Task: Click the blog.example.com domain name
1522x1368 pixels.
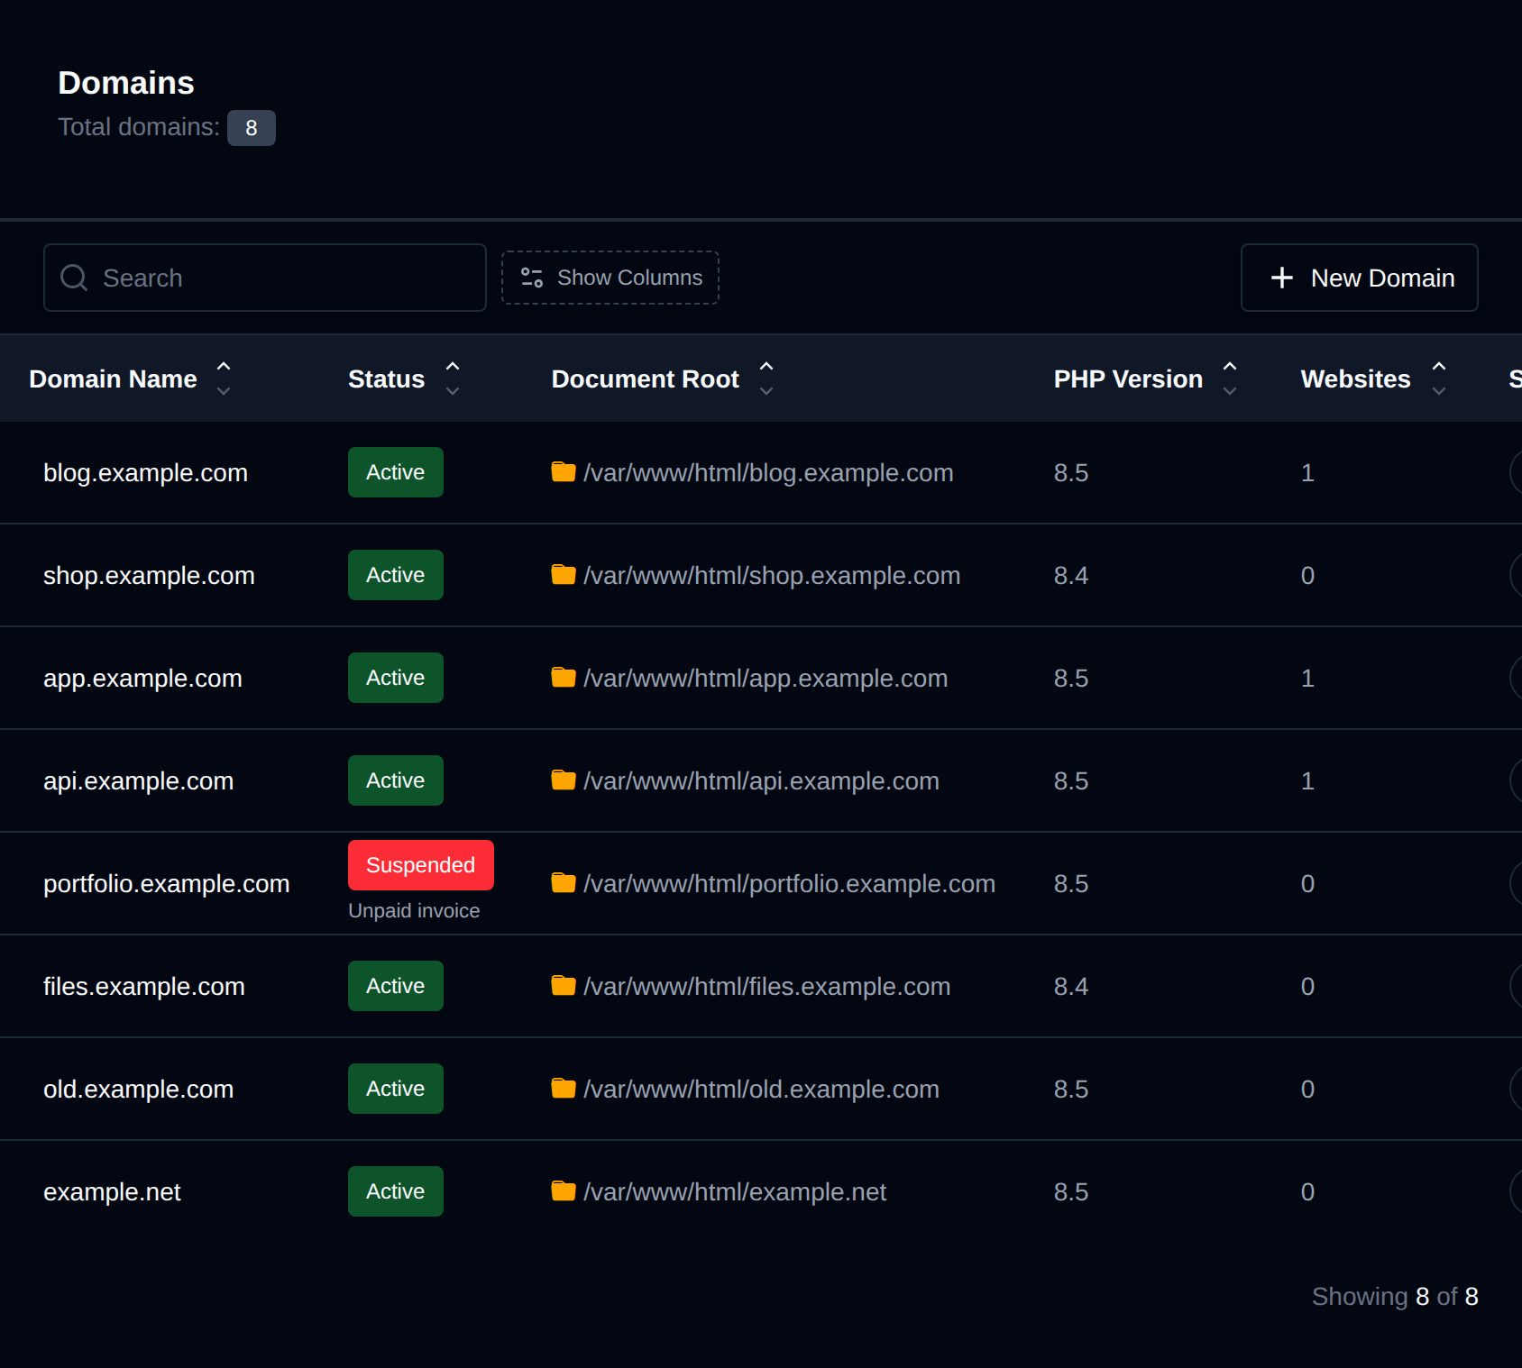Action: click(145, 473)
